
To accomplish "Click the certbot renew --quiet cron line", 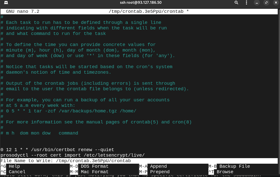I will point(57,150).
